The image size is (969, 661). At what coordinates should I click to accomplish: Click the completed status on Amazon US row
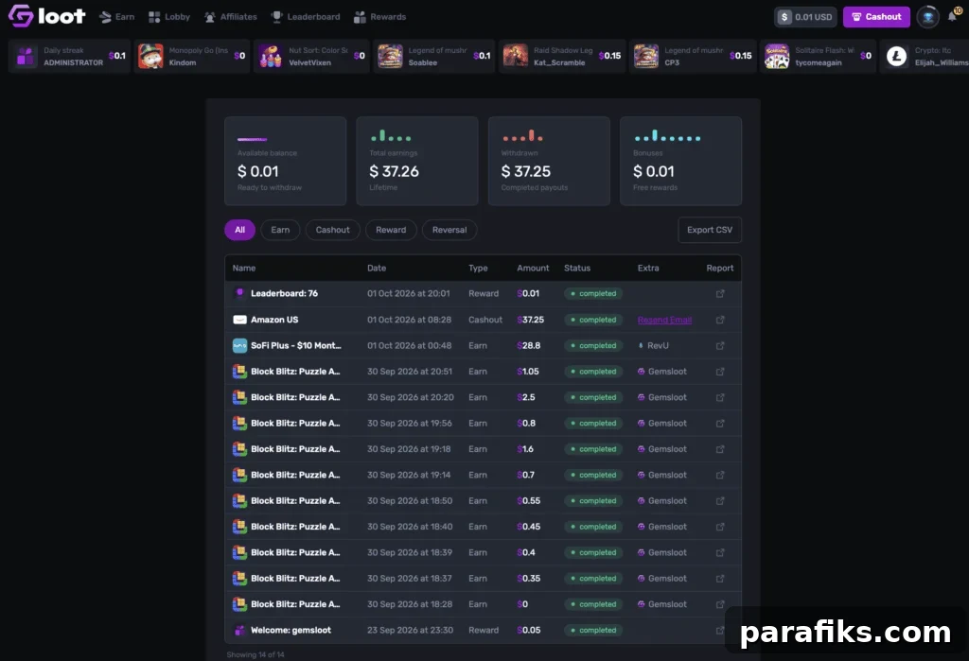click(x=593, y=320)
